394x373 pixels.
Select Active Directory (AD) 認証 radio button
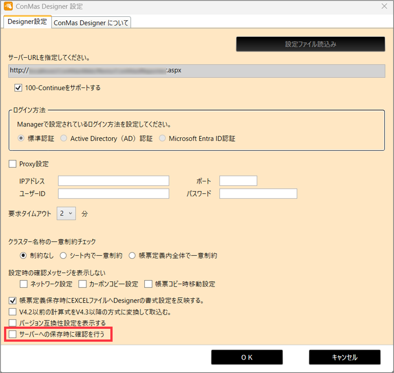click(64, 139)
